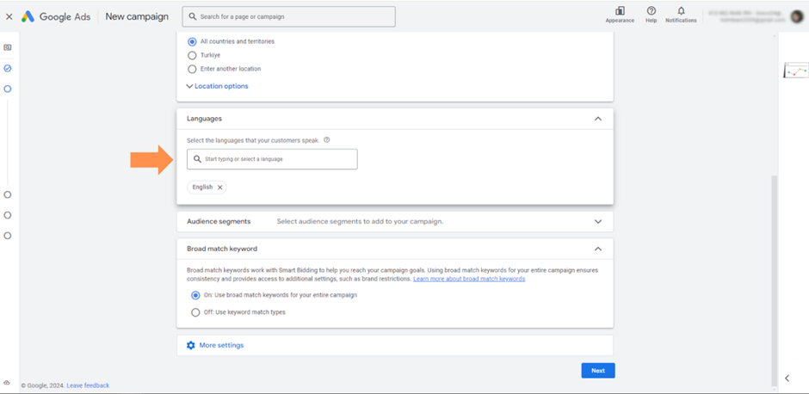Click the help icon beside languages prompt
Screen dimensions: 809x394
tap(326, 139)
